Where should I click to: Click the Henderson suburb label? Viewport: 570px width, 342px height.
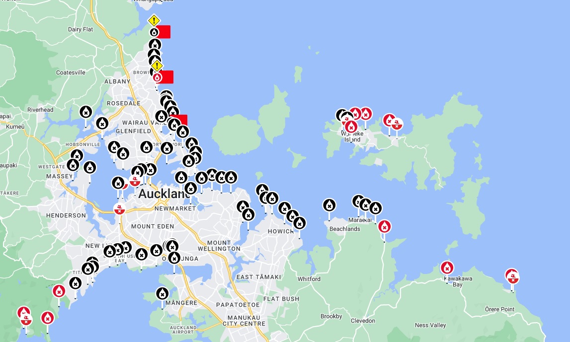tap(66, 215)
